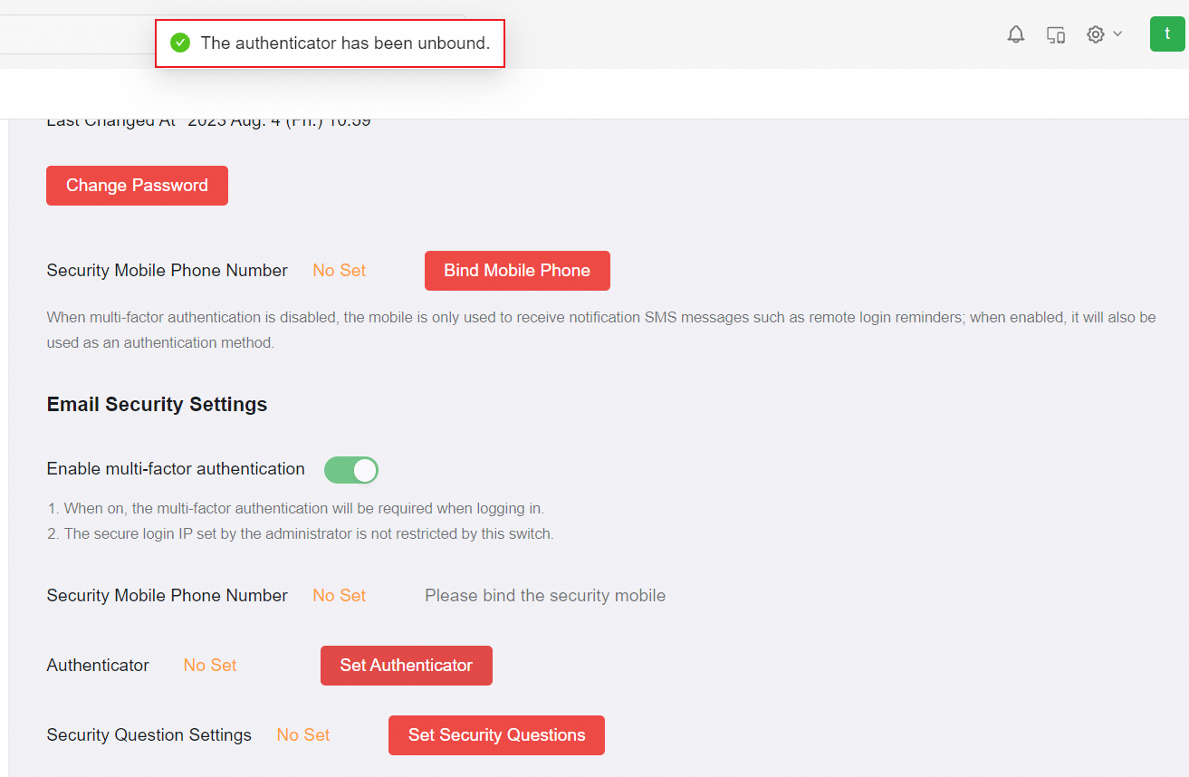
Task: Click 'No Set' next to Bind Mobile Phone
Action: (x=340, y=270)
